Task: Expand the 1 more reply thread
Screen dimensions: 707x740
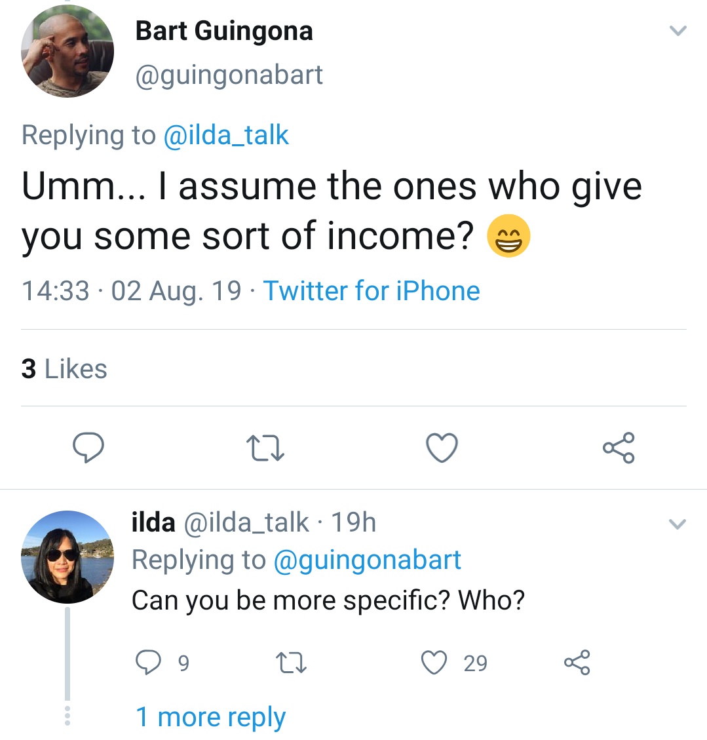Action: (x=210, y=717)
